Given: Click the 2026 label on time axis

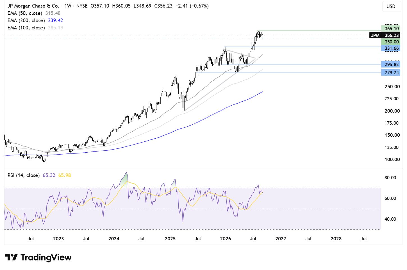Looking at the screenshot, I should coord(226,239).
